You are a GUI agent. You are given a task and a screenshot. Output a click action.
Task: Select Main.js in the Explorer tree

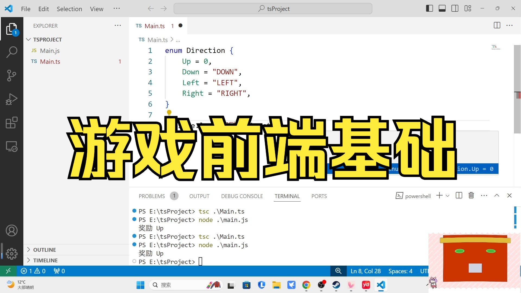pos(50,50)
